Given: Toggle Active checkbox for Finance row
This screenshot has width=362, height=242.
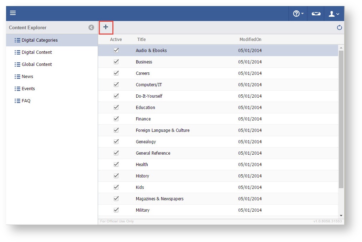Looking at the screenshot, I should pos(116,119).
